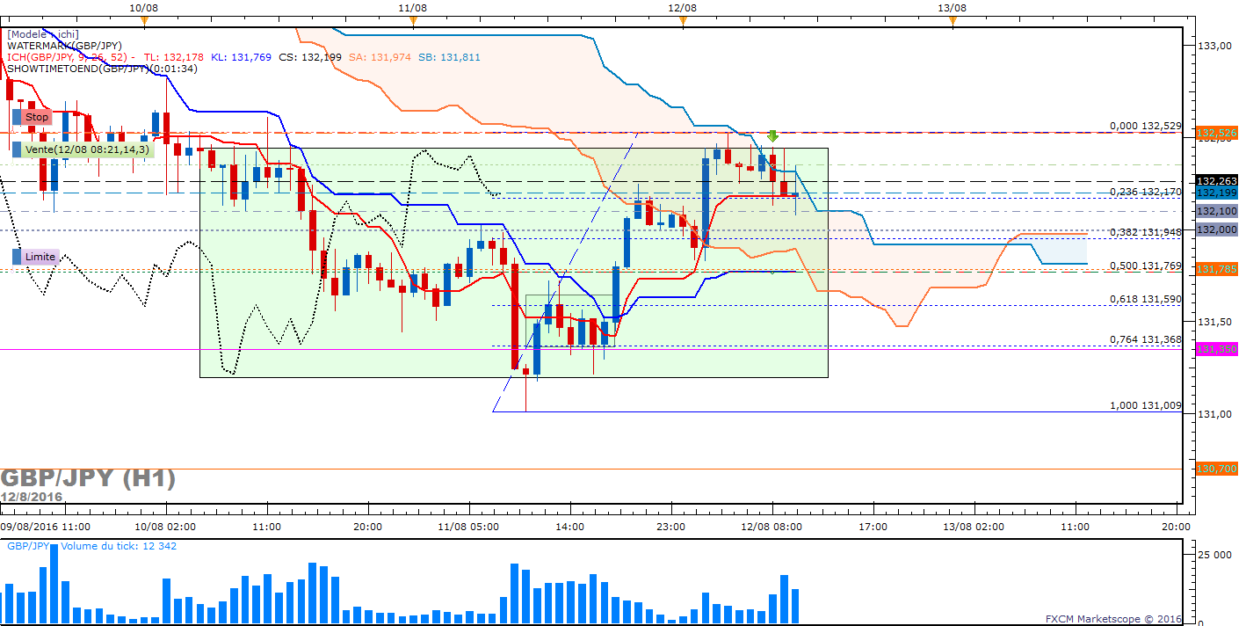Select the orange 131,785 price axis label
Image resolution: width=1246 pixels, height=626 pixels.
click(x=1218, y=270)
